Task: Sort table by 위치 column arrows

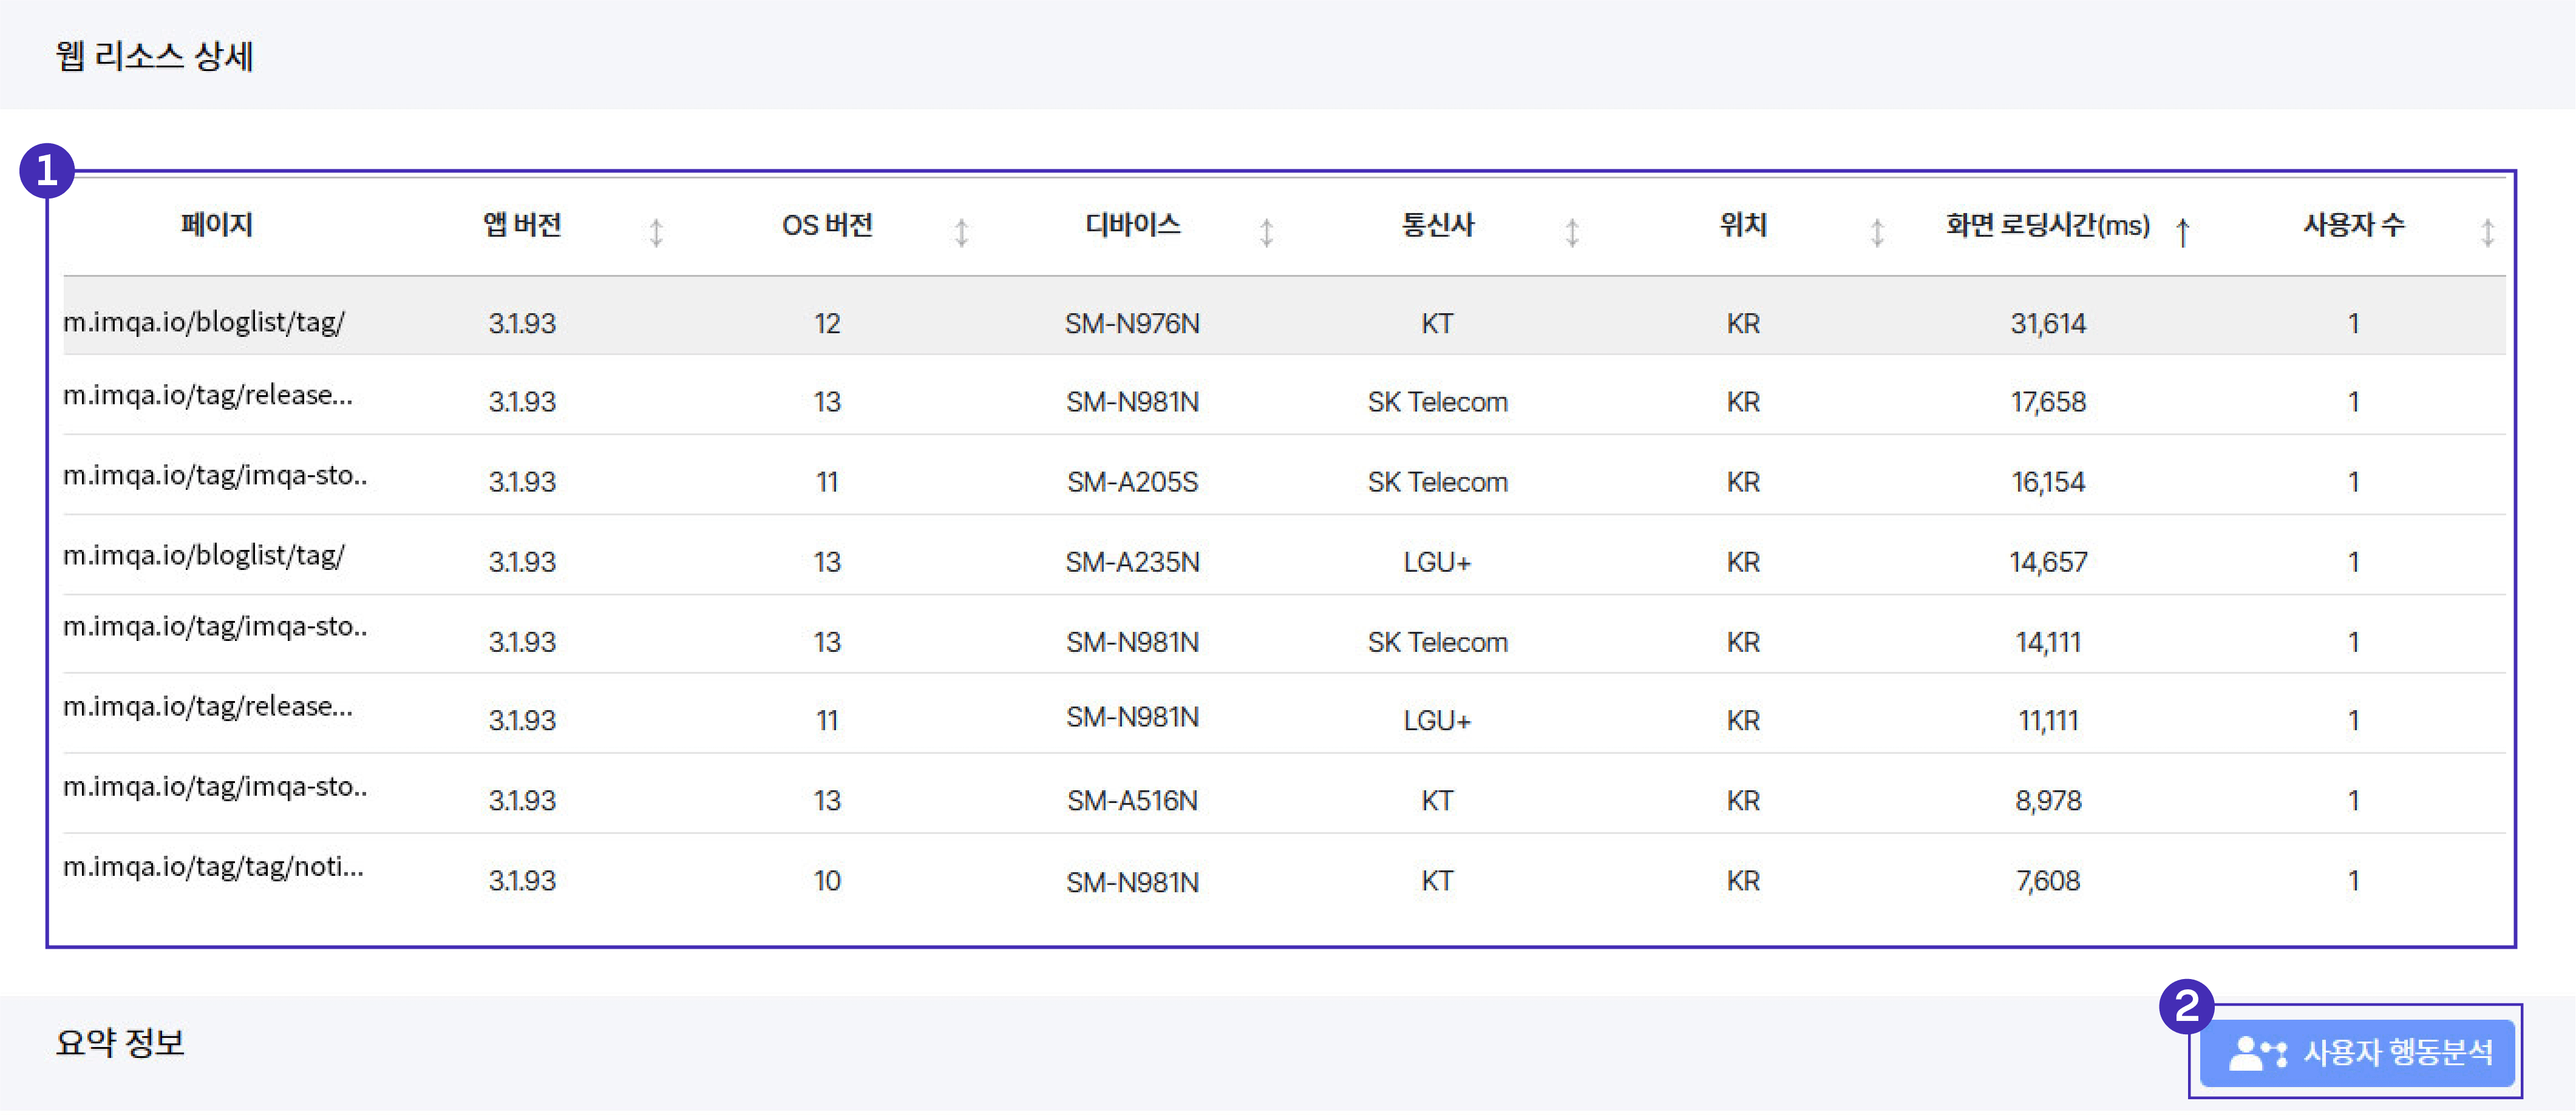Action: (x=1877, y=233)
